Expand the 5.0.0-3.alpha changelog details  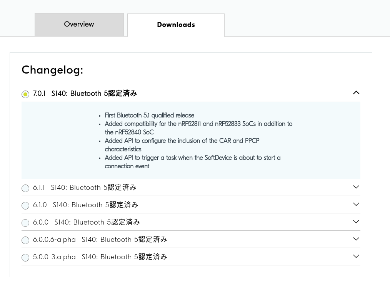356,256
